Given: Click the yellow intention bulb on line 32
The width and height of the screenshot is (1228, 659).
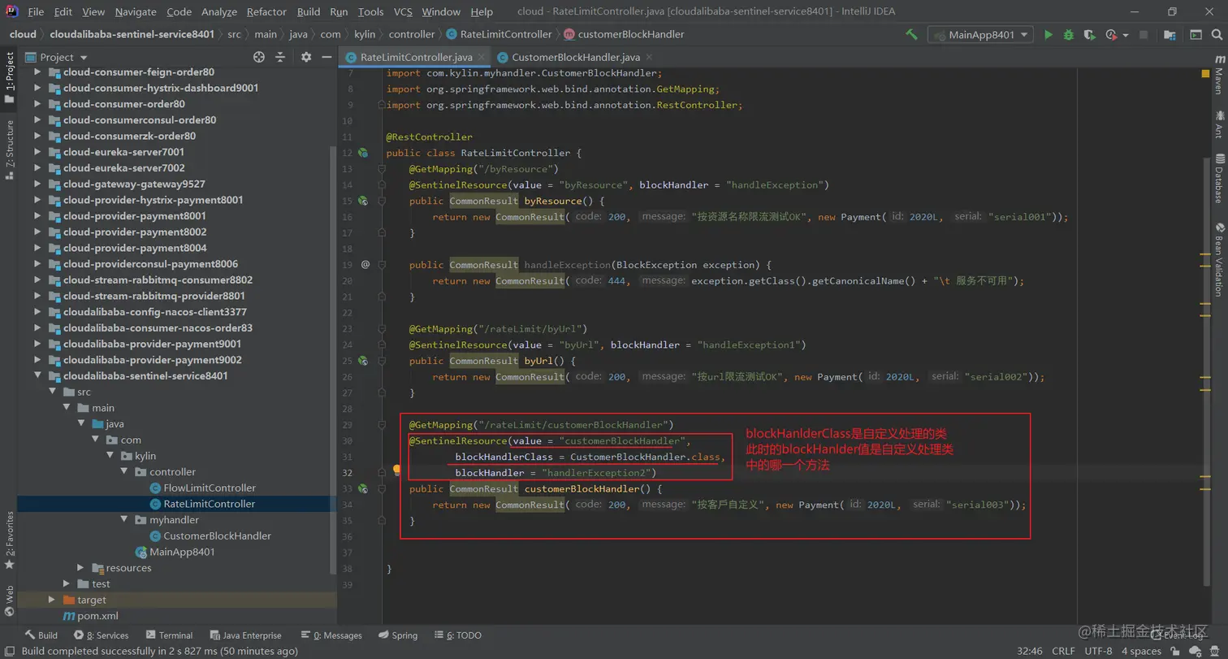Looking at the screenshot, I should (397, 470).
